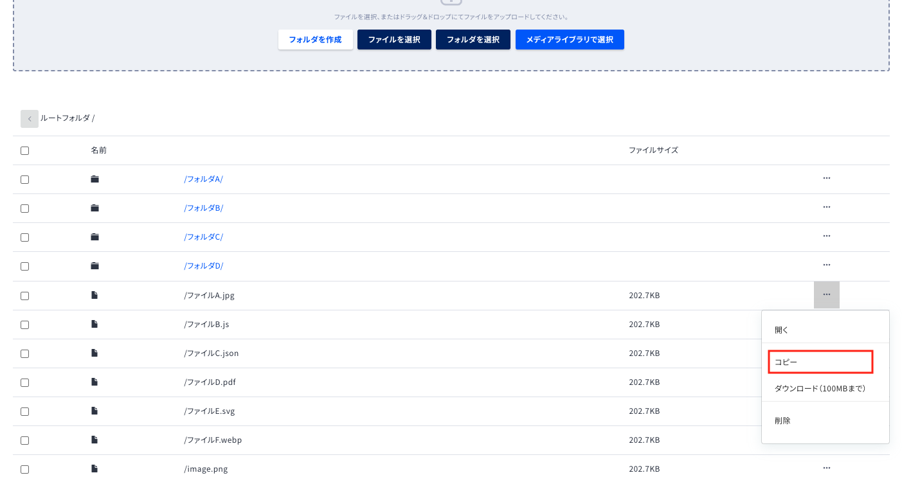
Task: Tick the select-all checkbox in the header
Action: [24, 150]
